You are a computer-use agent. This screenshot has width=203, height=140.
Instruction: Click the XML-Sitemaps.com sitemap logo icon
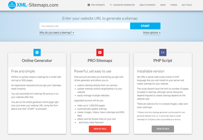tap(12, 5)
